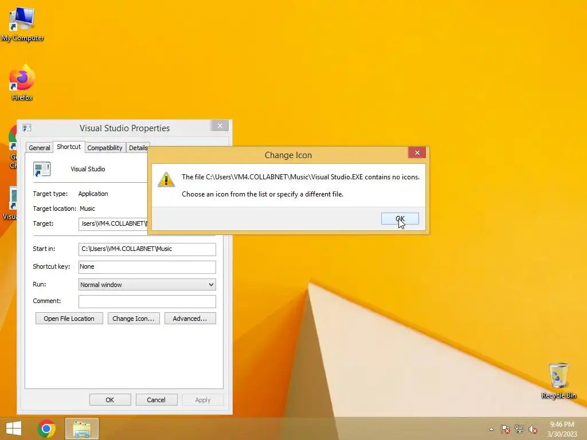Image resolution: width=587 pixels, height=440 pixels.
Task: Click the 'contains no icons' warning message
Action: point(300,177)
